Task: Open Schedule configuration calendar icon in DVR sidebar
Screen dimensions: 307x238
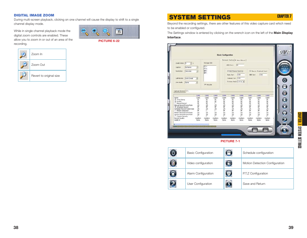Action: coord(284,87)
